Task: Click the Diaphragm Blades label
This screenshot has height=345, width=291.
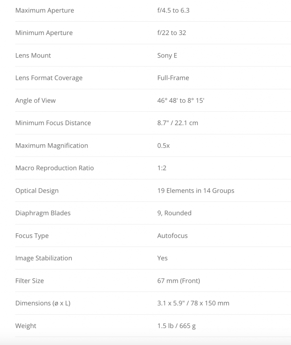Action: [43, 213]
